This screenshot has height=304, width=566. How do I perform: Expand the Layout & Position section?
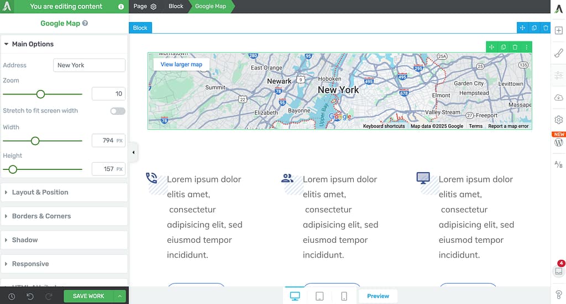click(64, 193)
